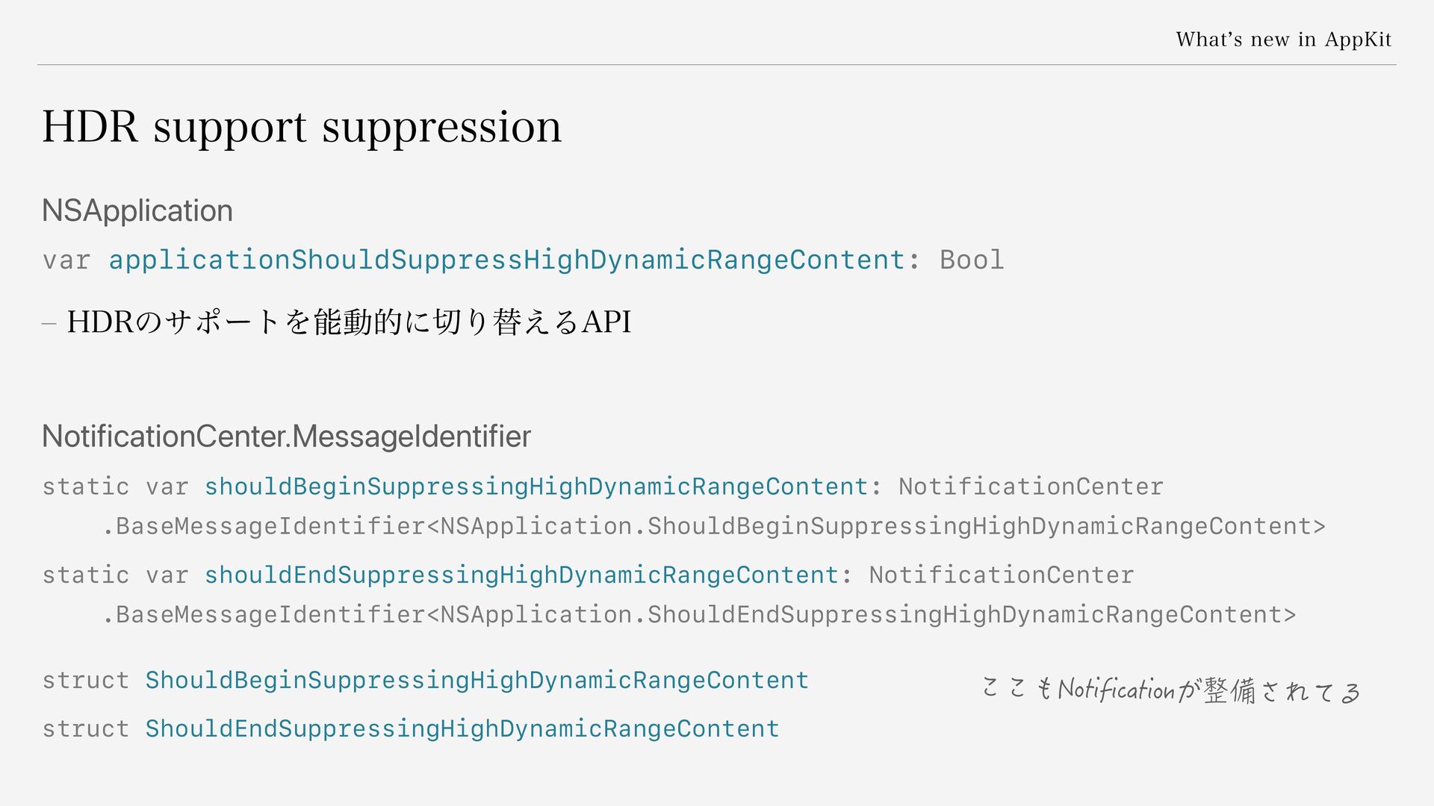Click the 'var' keyword before applicationShouldSuppress
Image resolution: width=1434 pixels, height=806 pixels.
coord(66,260)
